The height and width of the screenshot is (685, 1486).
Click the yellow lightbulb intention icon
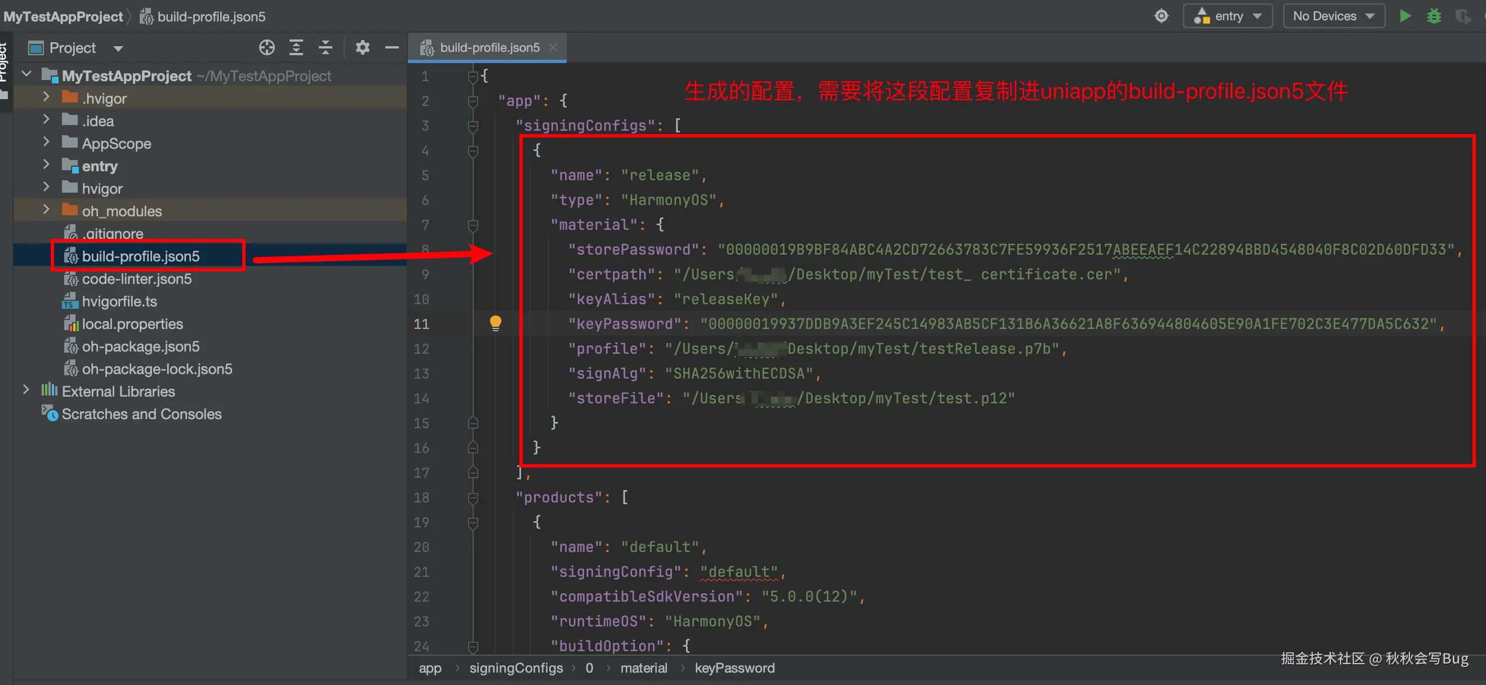[x=495, y=323]
